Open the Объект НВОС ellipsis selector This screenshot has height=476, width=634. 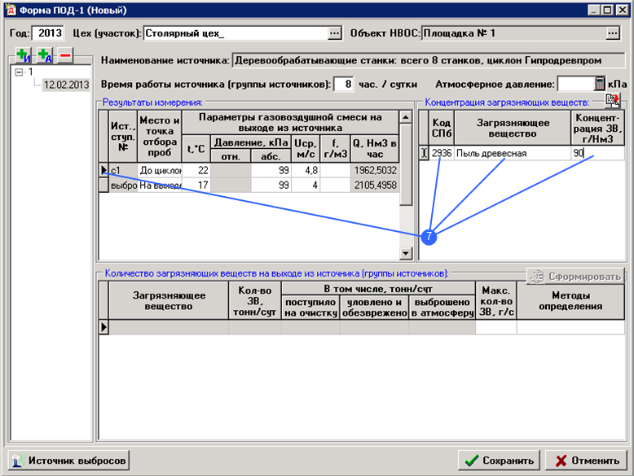[x=613, y=33]
